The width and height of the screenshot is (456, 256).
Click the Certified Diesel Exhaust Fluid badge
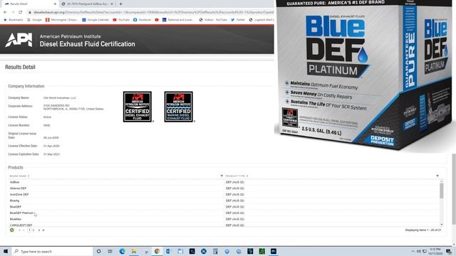(138, 107)
